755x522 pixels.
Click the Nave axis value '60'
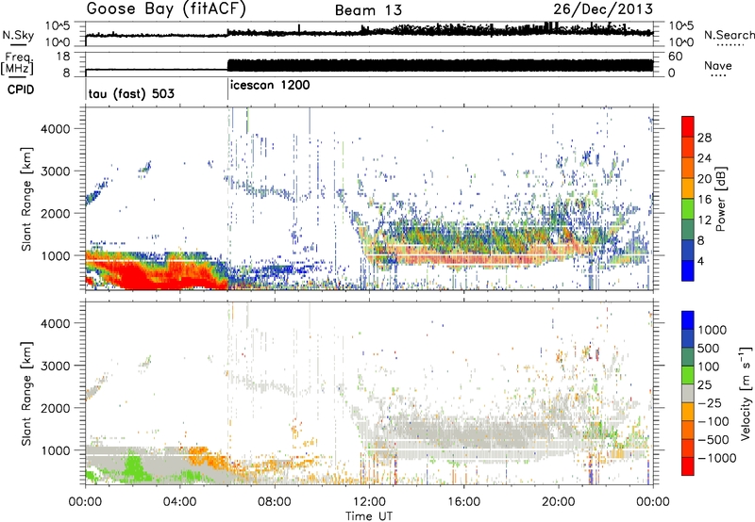(675, 57)
